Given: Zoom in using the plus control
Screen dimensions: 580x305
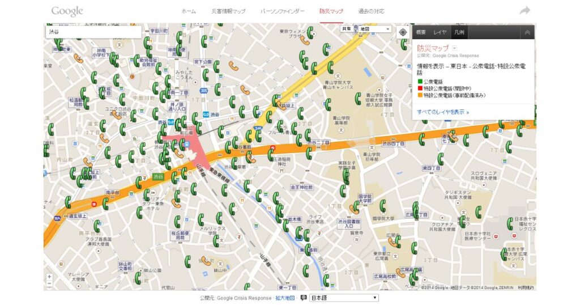Looking at the screenshot, I should point(49,277).
